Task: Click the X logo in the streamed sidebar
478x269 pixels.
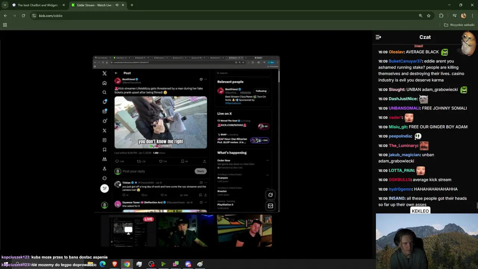Action: point(105,73)
